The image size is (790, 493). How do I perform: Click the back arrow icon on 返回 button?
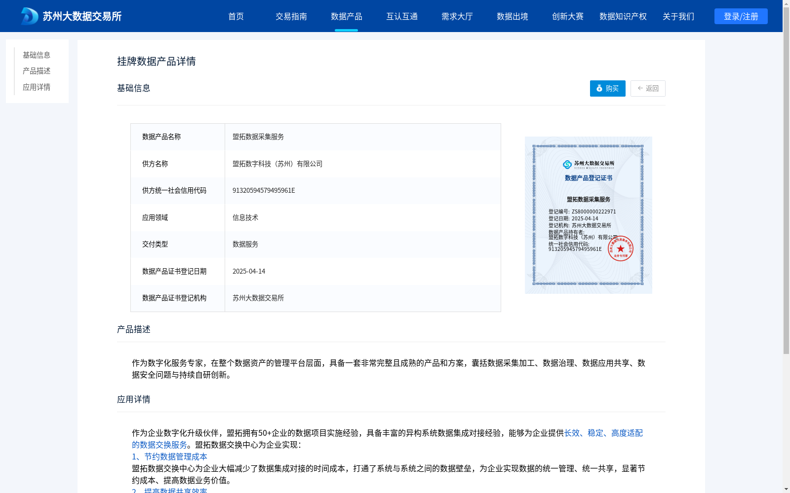(x=640, y=88)
